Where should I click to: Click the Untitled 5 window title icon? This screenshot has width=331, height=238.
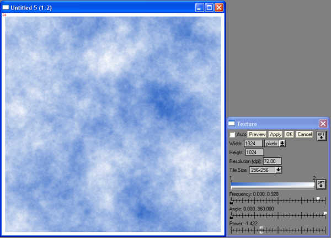coord(6,7)
